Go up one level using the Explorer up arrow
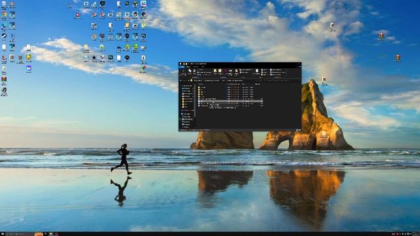The height and width of the screenshot is (236, 420). coord(188,81)
